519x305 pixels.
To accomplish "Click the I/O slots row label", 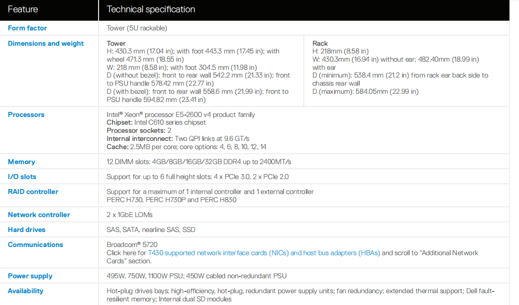I will coord(22,177).
